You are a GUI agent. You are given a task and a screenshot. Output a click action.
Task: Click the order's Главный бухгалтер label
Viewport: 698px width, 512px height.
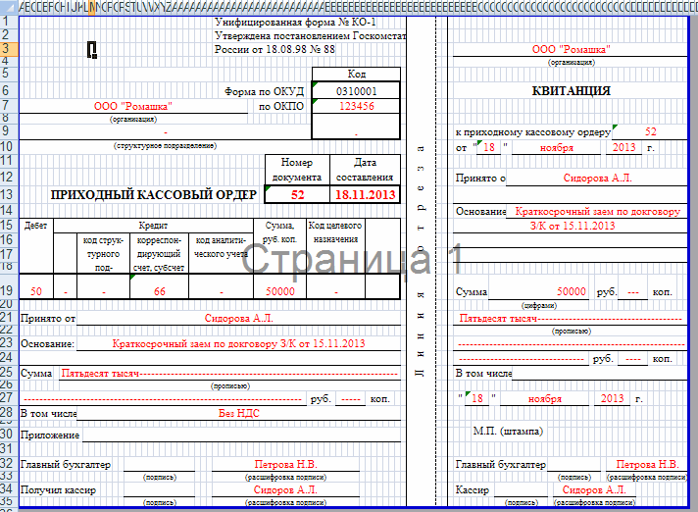tap(66, 464)
